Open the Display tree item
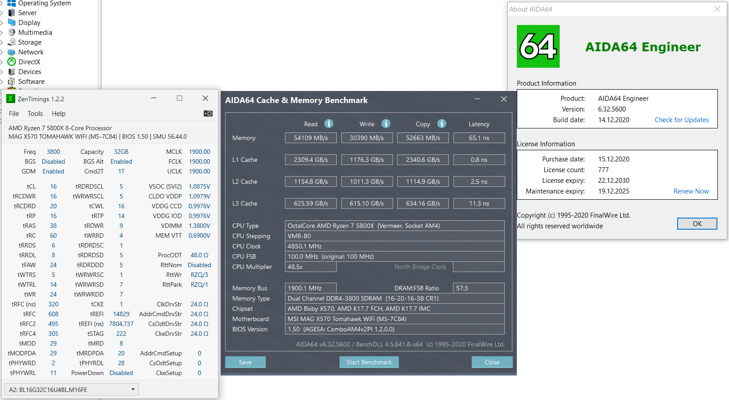This screenshot has width=729, height=400. (29, 22)
